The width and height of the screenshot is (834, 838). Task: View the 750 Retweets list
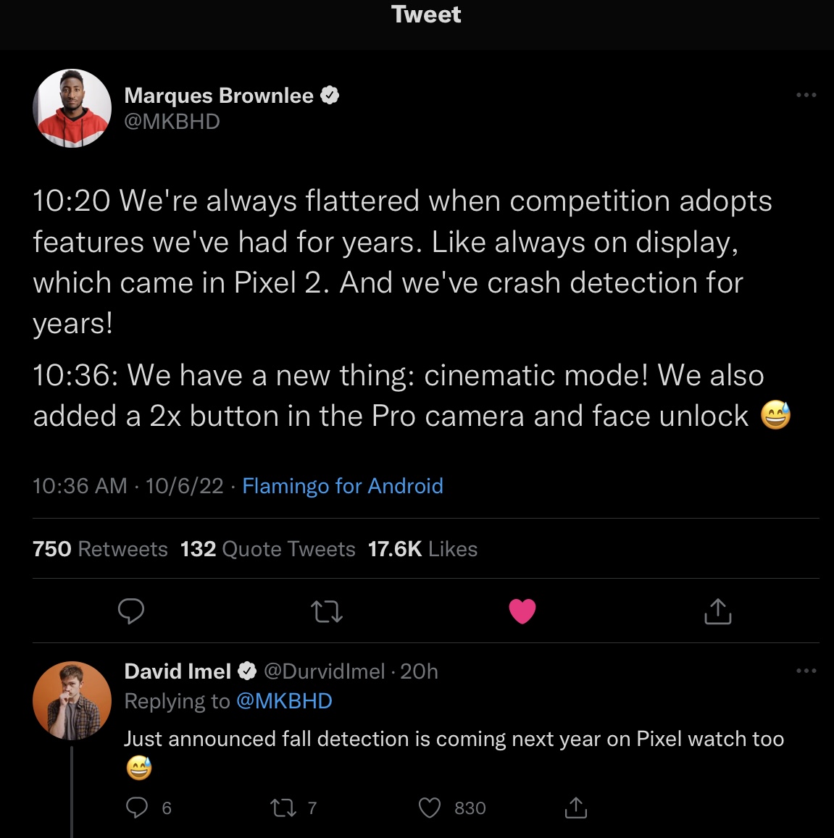[x=100, y=549]
